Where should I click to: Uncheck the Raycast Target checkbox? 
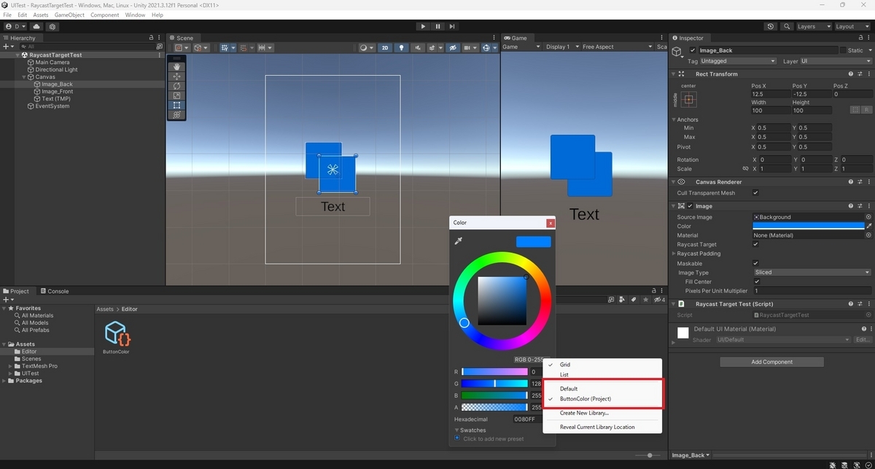(x=756, y=244)
